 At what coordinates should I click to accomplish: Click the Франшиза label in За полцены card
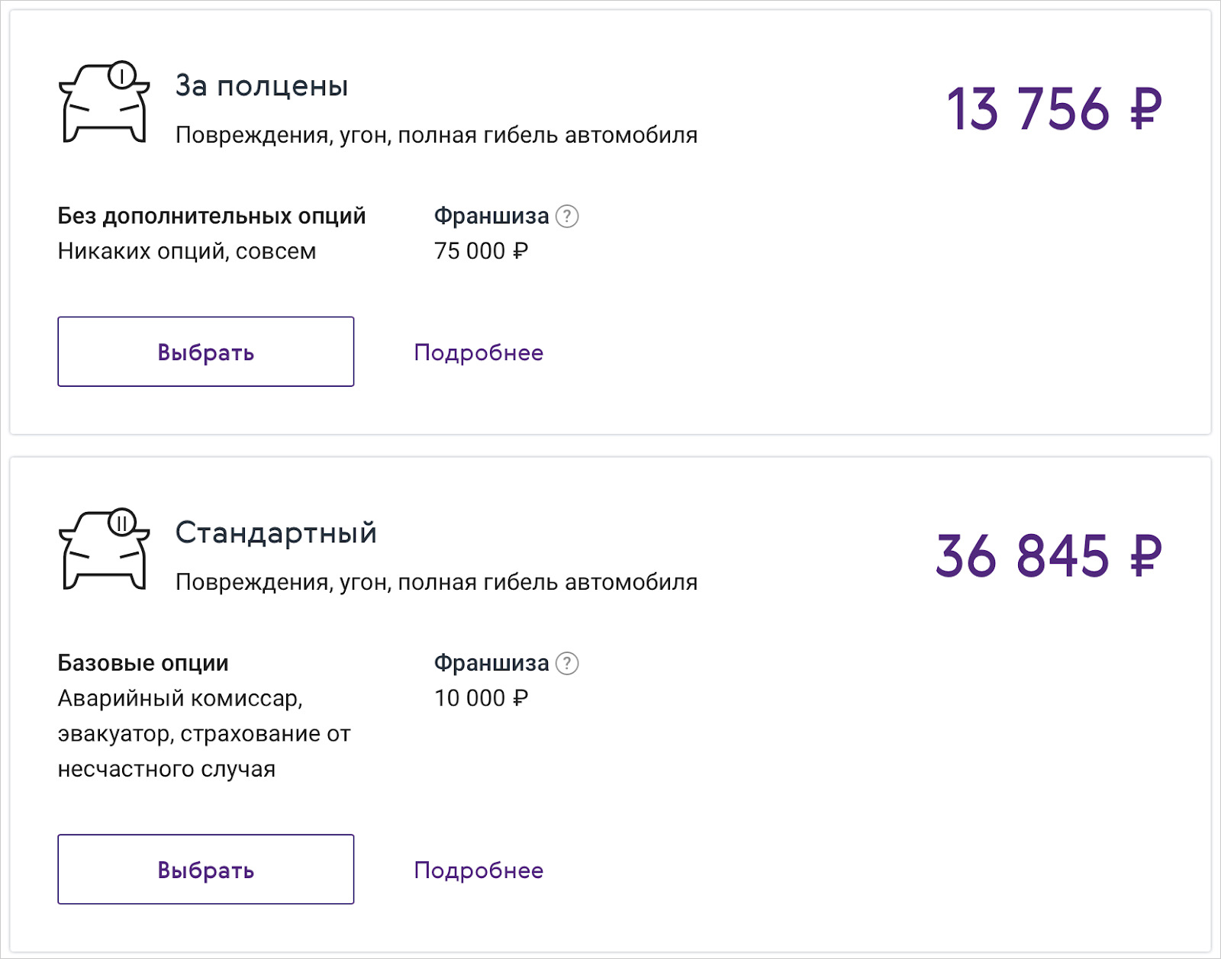[x=491, y=217]
